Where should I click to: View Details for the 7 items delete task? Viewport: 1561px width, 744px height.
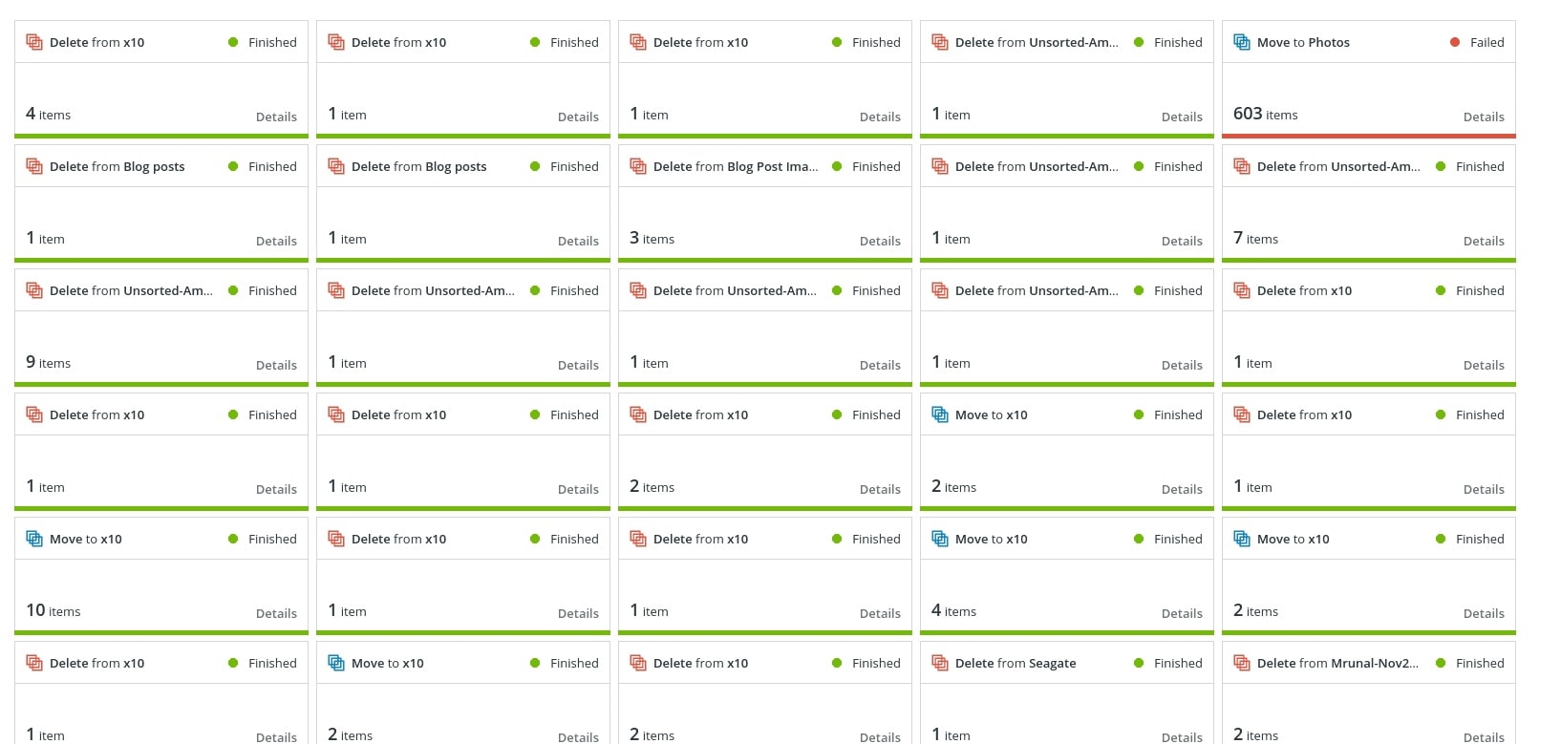1484,241
